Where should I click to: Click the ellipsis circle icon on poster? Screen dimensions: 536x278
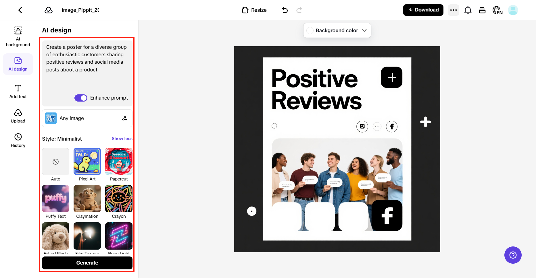(377, 126)
